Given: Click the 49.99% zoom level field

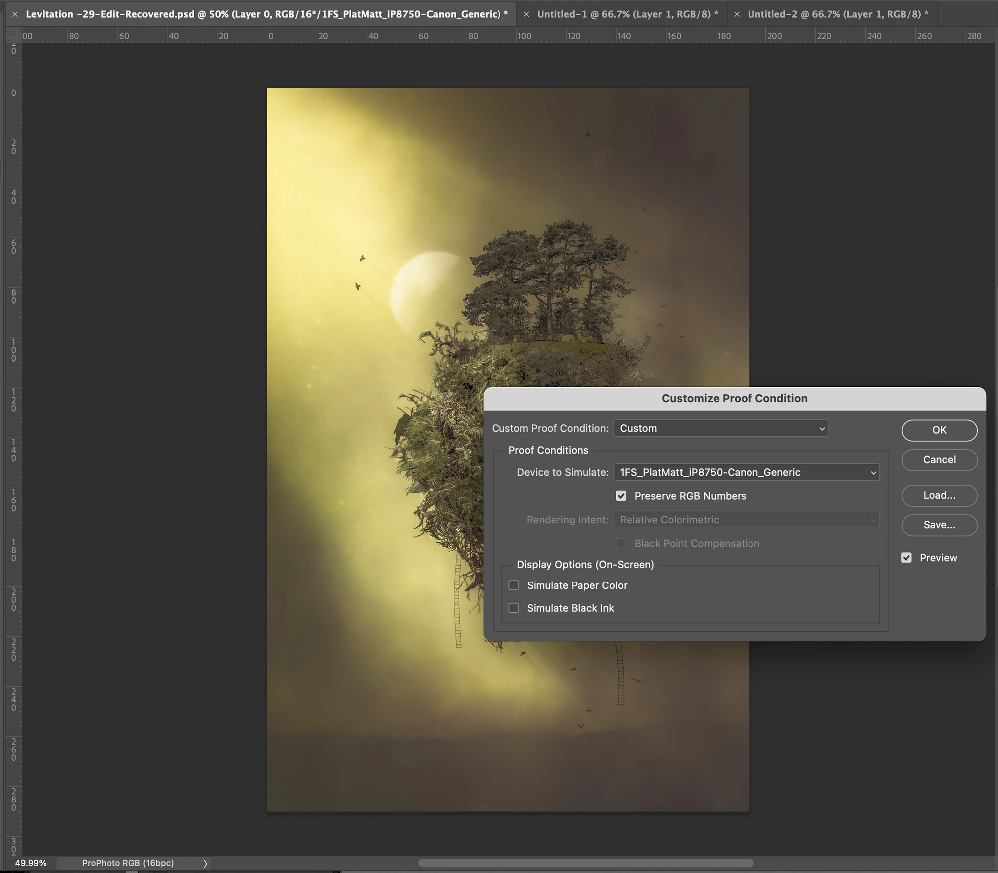Looking at the screenshot, I should tap(31, 863).
